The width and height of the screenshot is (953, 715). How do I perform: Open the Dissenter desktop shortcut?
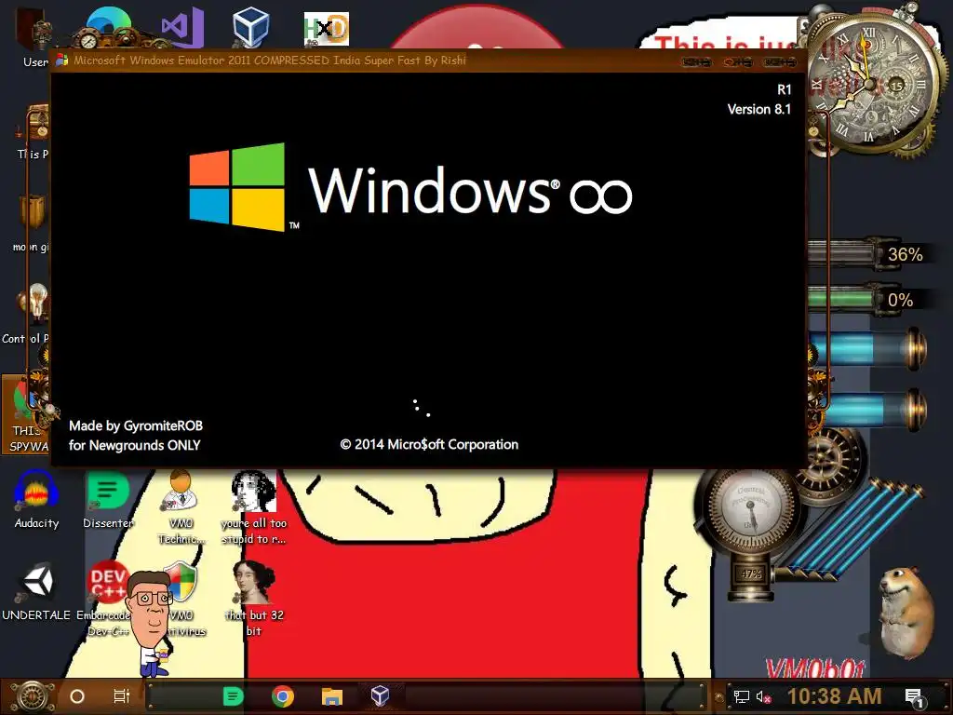(108, 500)
